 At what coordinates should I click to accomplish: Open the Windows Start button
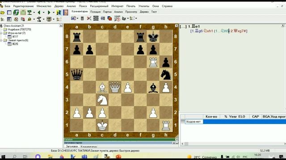point(3,156)
